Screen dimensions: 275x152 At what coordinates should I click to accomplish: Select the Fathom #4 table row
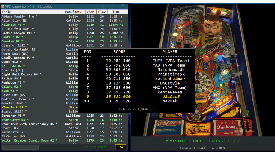pyautogui.click(x=39, y=78)
